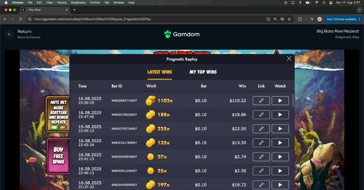The width and height of the screenshot is (364, 190).
Task: Click New Chrome available button
Action: click(343, 19)
